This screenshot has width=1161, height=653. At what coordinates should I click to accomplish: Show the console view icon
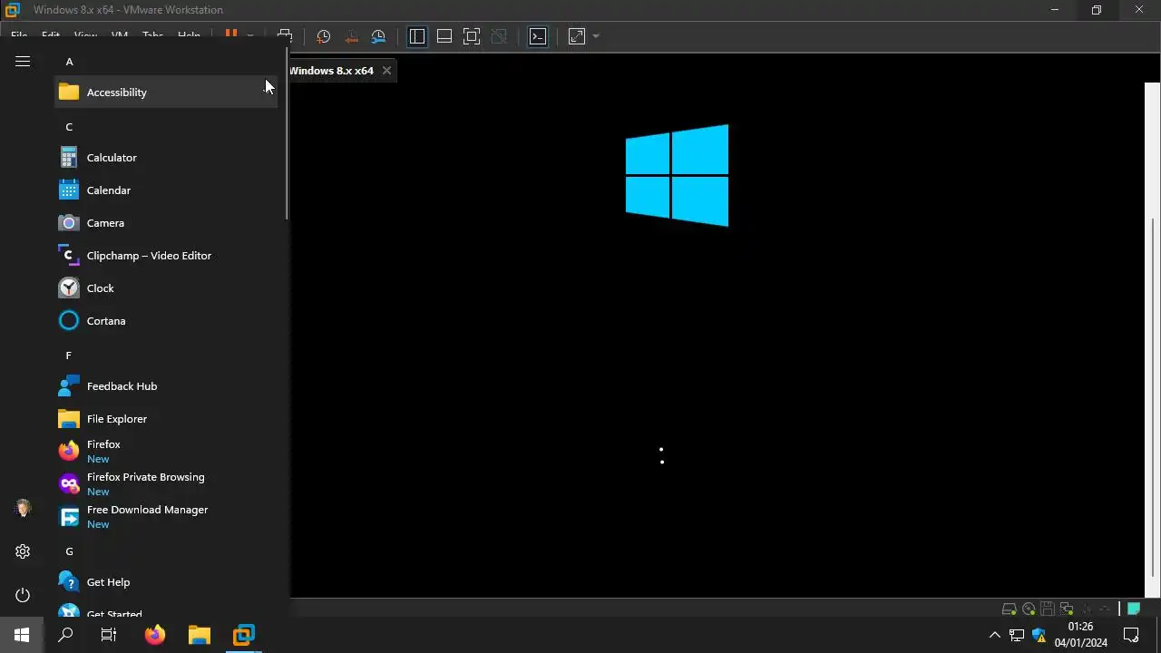[538, 36]
